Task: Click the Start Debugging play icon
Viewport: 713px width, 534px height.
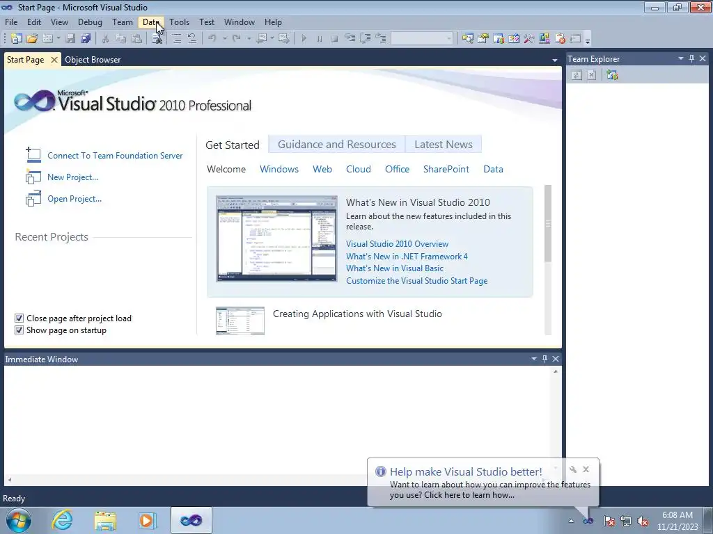Action: pos(304,39)
